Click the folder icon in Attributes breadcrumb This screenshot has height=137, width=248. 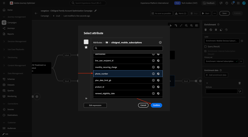[x=107, y=42]
